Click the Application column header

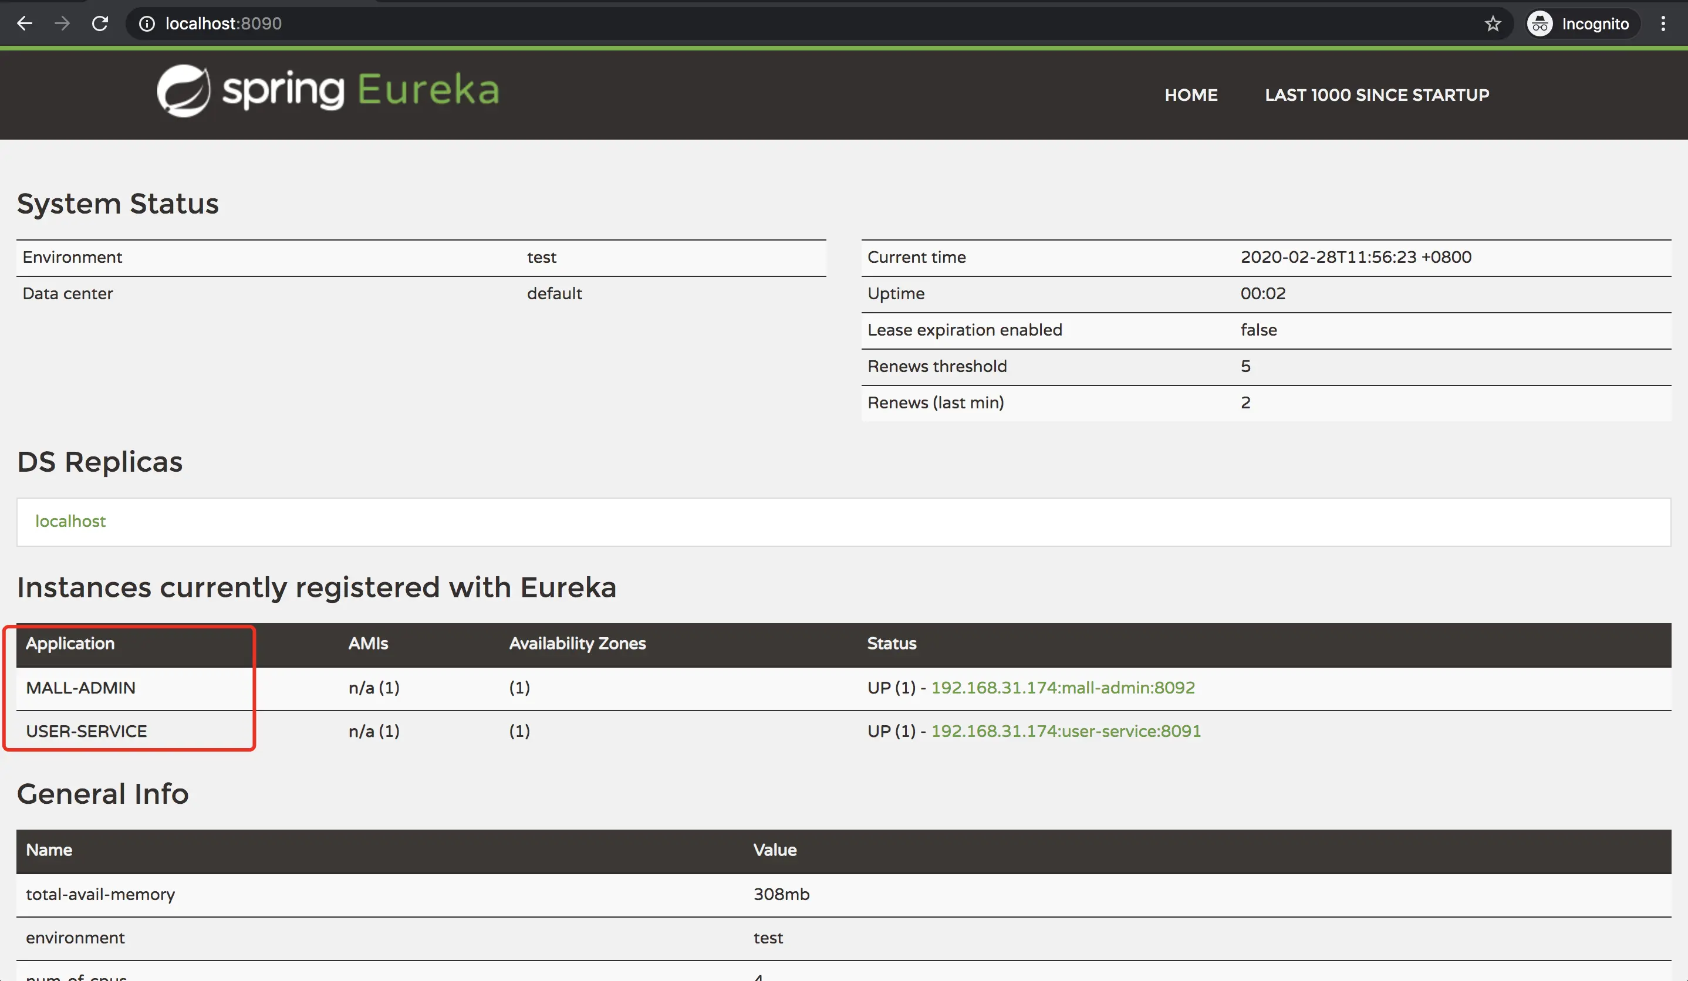click(x=70, y=644)
